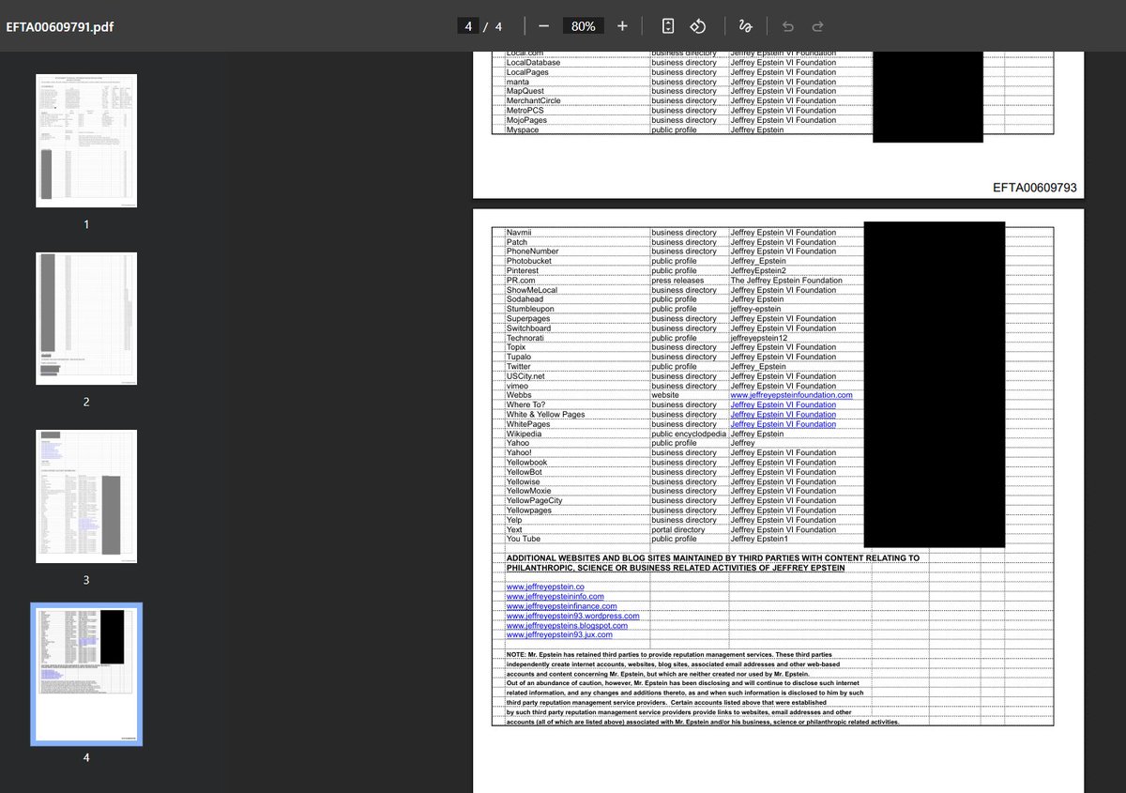Click the fit to page icon
Image resolution: width=1126 pixels, height=793 pixels.
coord(667,26)
